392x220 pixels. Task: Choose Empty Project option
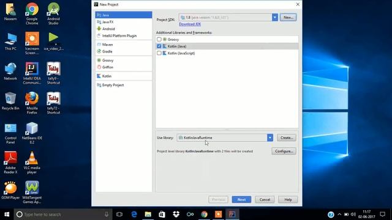coord(124,85)
